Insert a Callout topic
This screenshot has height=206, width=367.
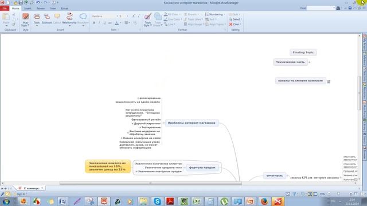tap(57, 19)
